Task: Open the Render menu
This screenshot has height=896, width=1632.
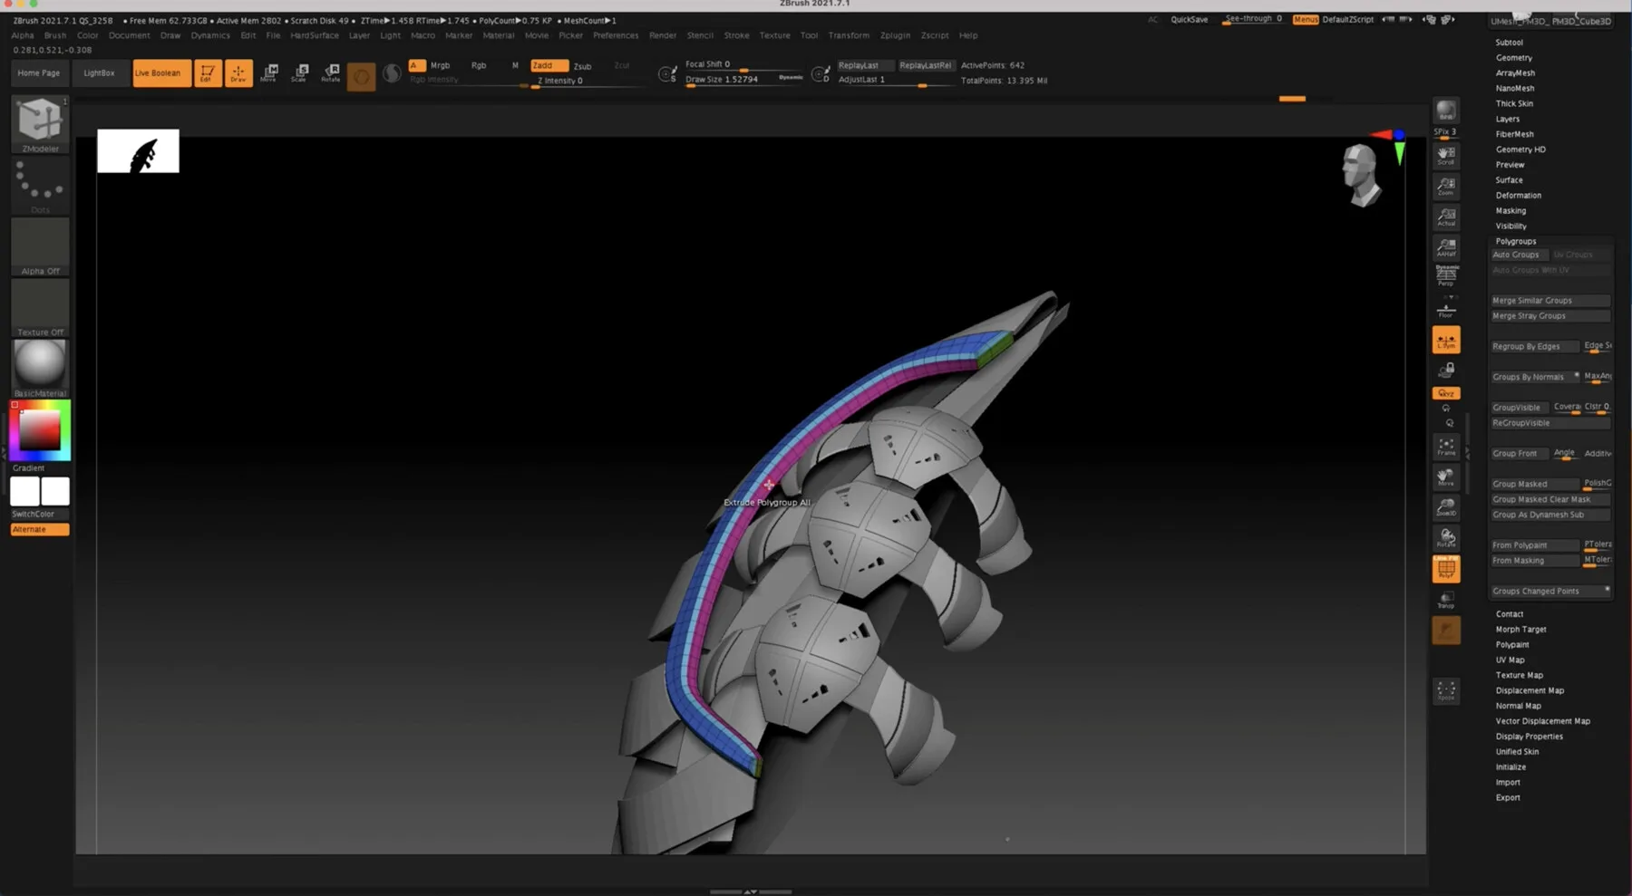Action: (x=663, y=35)
